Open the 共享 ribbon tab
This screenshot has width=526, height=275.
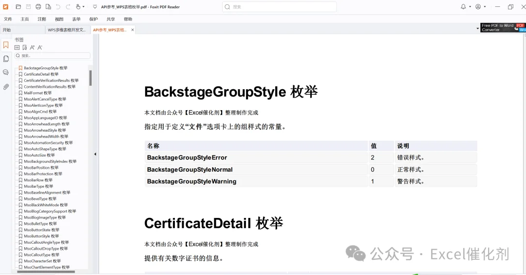pos(111,19)
